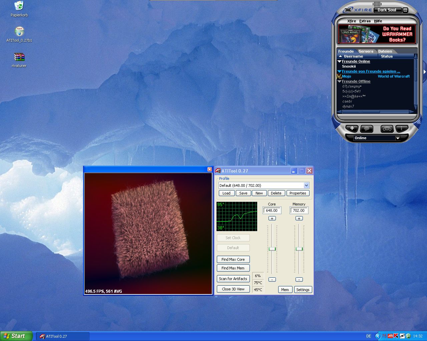Increase Memory clock with plus button
Viewport: 427px width, 341px height.
tap(299, 218)
